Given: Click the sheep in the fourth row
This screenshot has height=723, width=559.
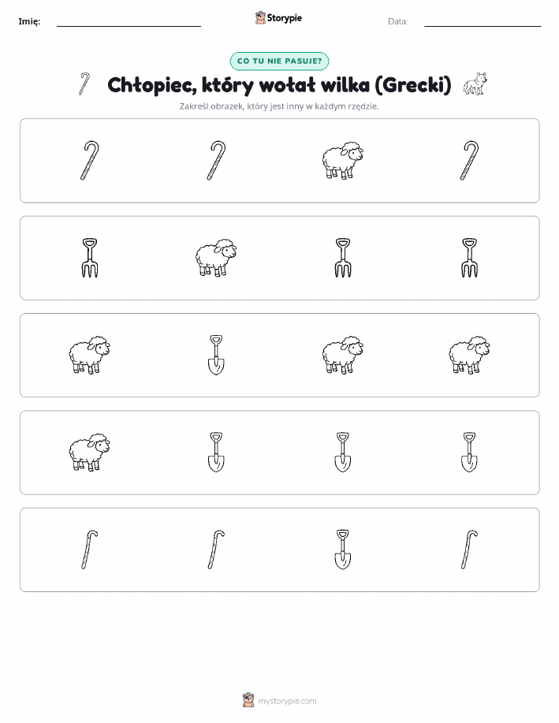Looking at the screenshot, I should click(x=89, y=453).
